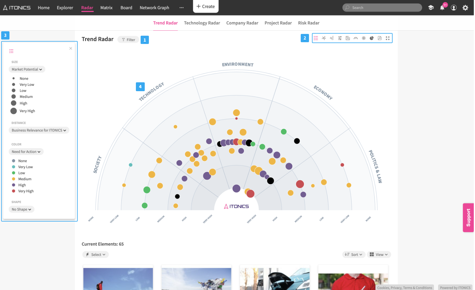Open the Market Potential size dropdown
The height and width of the screenshot is (290, 475).
[27, 69]
